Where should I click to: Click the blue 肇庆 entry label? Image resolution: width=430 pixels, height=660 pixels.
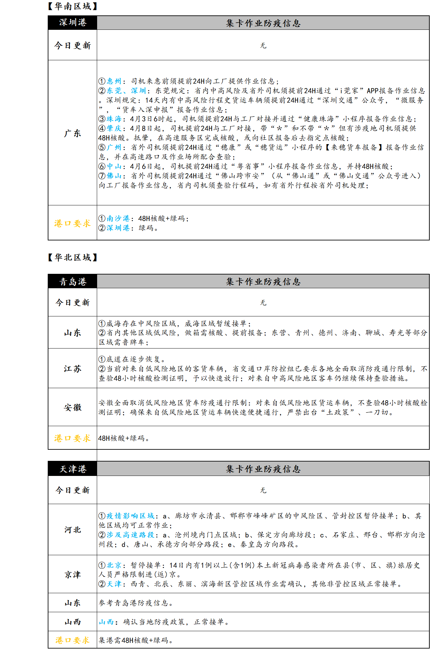[x=114, y=128]
